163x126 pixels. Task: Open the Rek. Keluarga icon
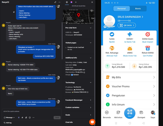pos(112,48)
